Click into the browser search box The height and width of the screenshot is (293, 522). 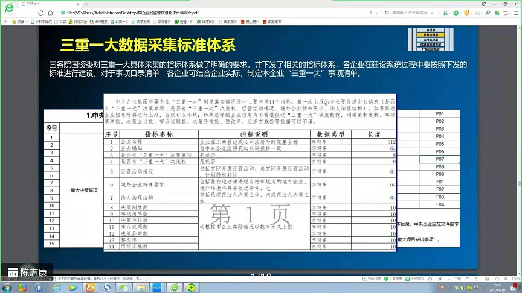click(410, 13)
